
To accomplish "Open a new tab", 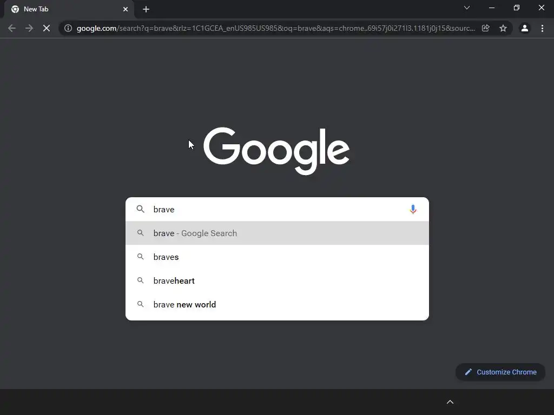I will pos(146,10).
